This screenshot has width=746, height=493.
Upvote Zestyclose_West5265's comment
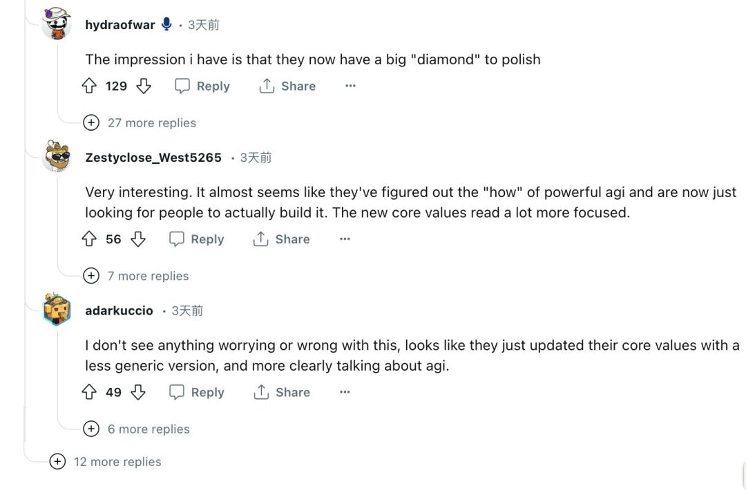[89, 239]
